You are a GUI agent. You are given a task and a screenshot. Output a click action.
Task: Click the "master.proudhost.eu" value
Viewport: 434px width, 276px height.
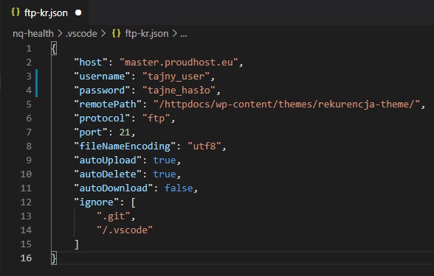[179, 63]
